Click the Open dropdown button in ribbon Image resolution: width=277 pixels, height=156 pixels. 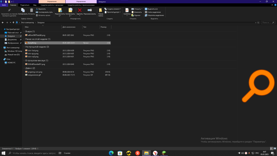tap(137, 9)
